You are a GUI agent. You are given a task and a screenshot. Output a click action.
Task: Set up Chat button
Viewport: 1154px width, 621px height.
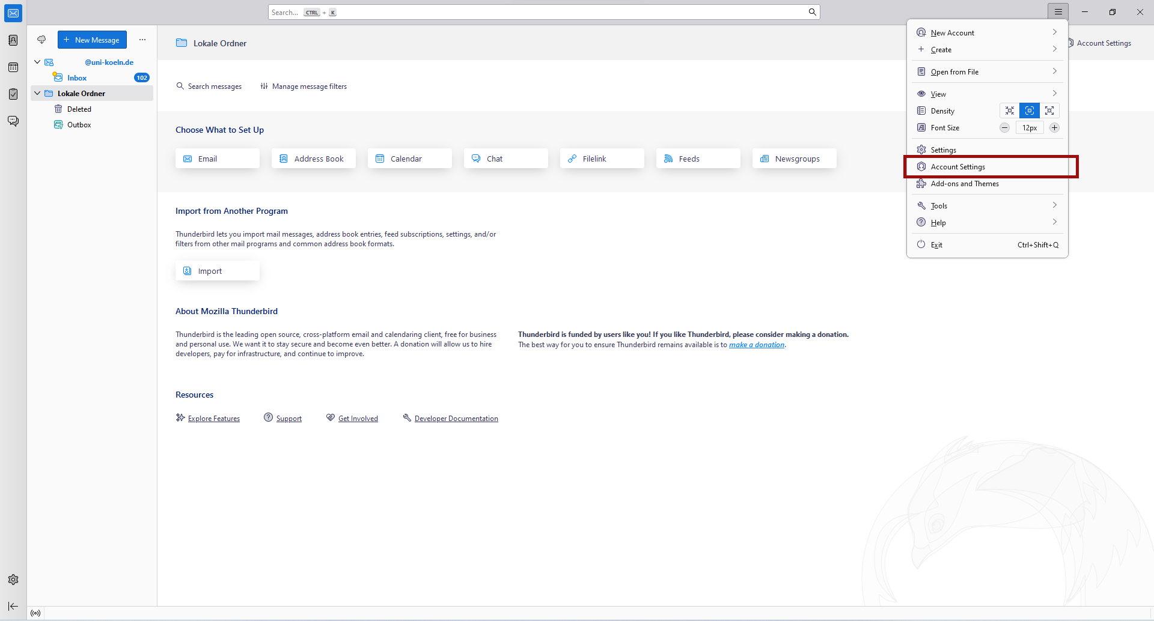506,159
